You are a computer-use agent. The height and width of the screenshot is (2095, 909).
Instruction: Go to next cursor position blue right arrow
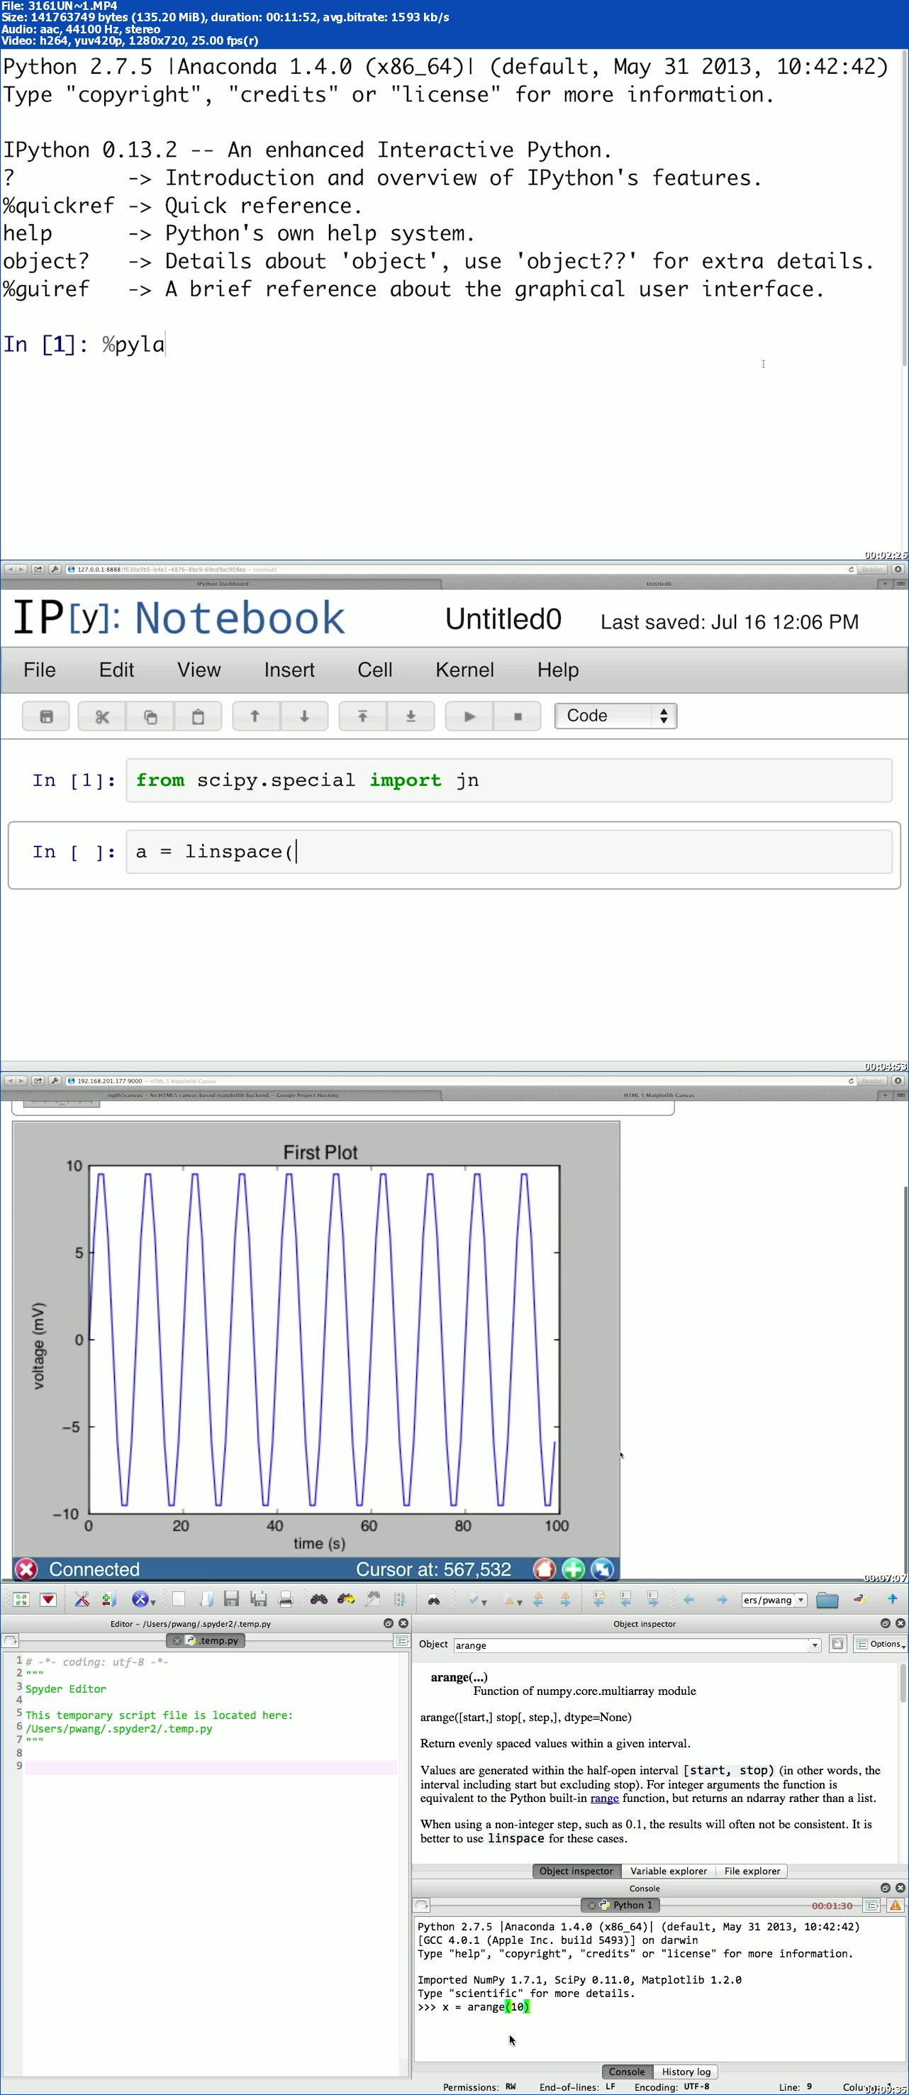pos(721,1599)
